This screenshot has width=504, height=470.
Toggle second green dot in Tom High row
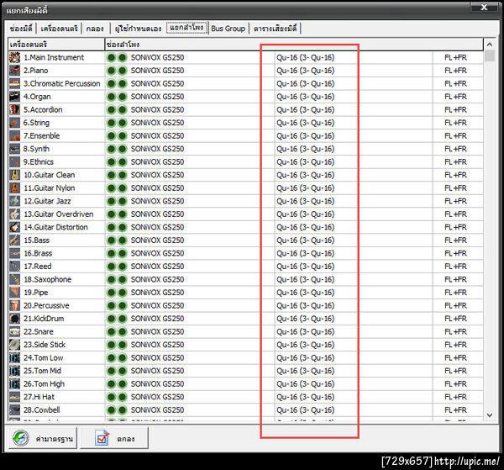click(122, 383)
